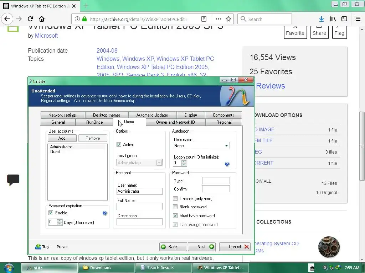Click Firefox forward arrow button
The image size is (365, 273).
[x=19, y=19]
